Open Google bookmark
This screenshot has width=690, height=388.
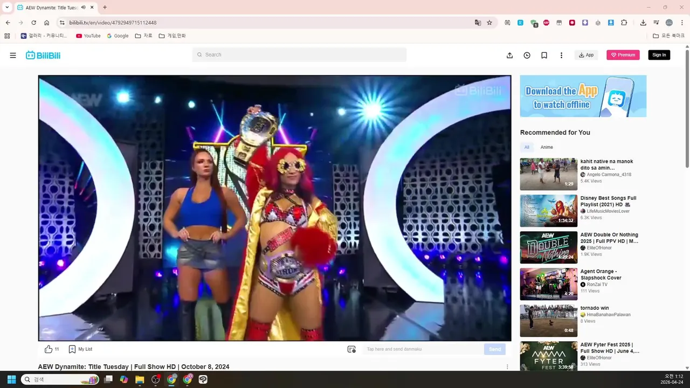click(118, 36)
